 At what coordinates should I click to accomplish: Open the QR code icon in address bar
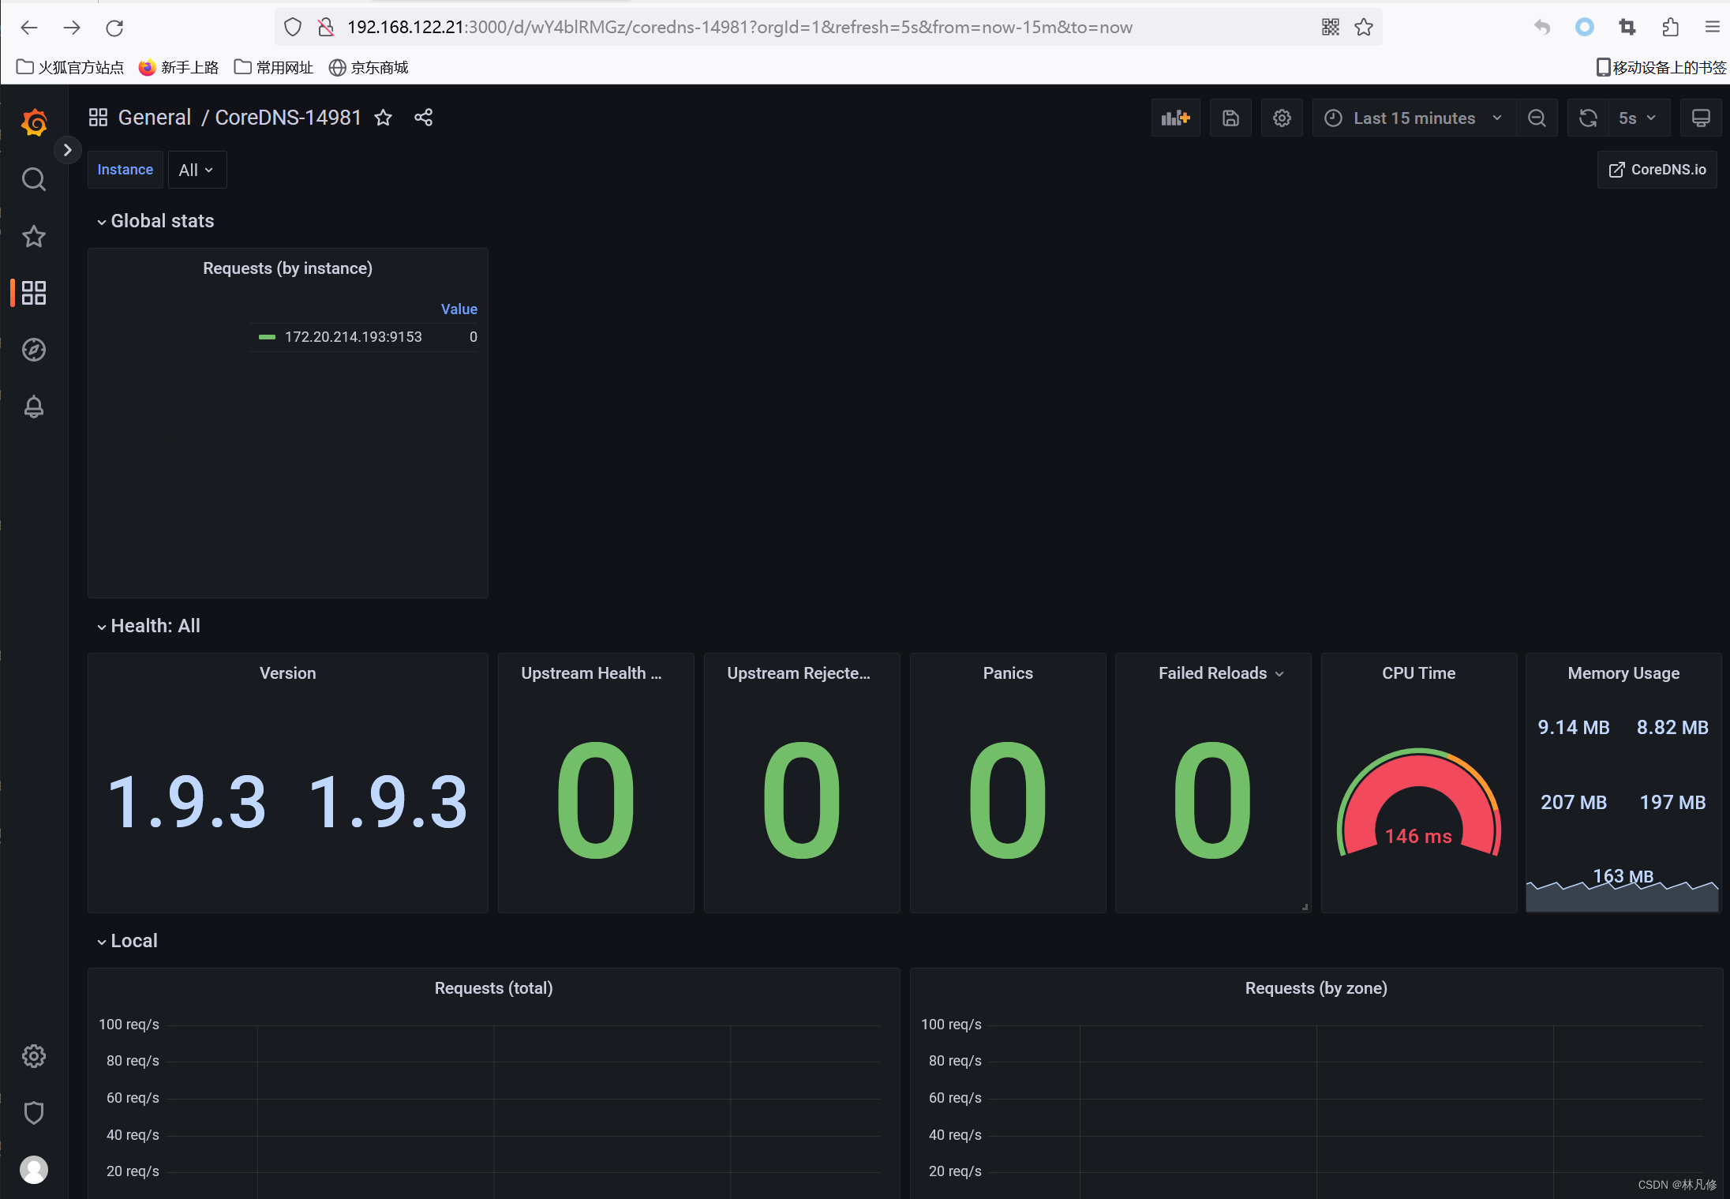pos(1331,28)
